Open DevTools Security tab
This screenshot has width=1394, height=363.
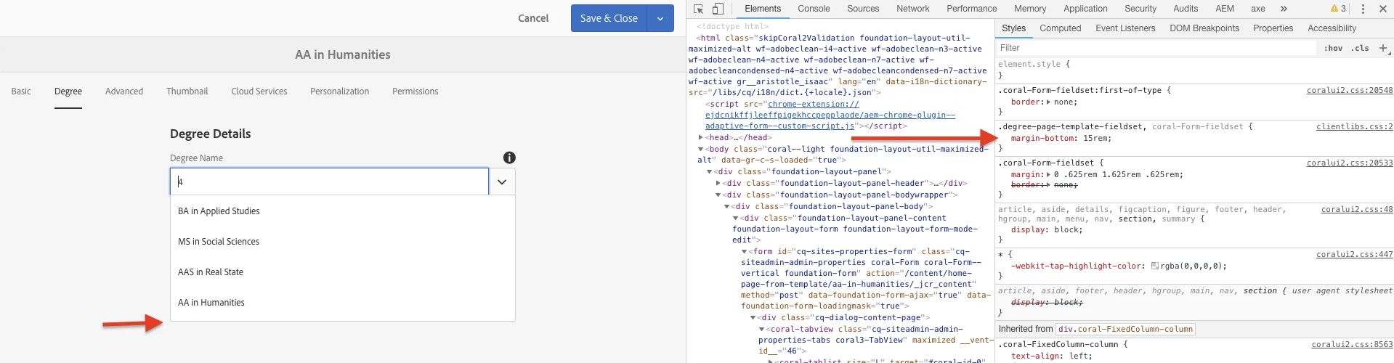1140,9
